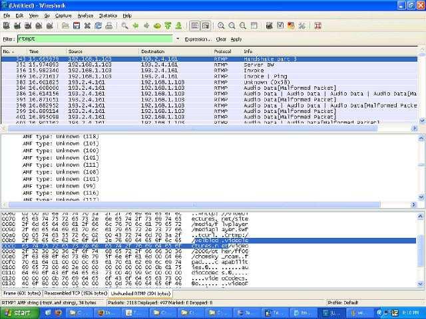Select packet 356 Invoke row

(x=209, y=70)
